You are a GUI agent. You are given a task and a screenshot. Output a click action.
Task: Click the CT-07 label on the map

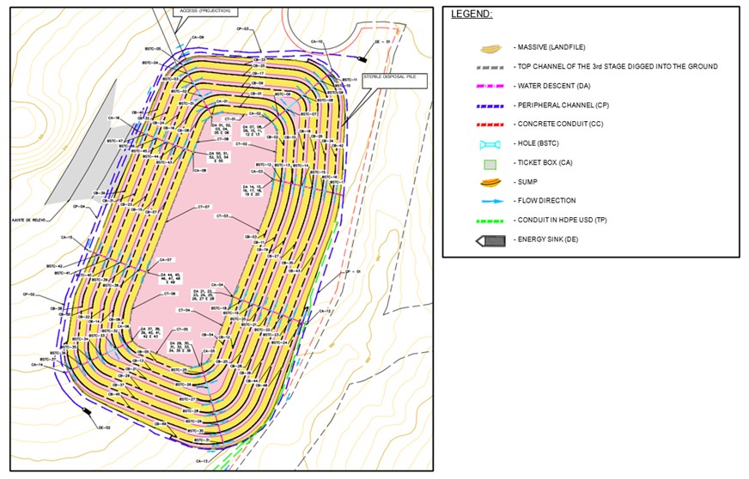[204, 207]
